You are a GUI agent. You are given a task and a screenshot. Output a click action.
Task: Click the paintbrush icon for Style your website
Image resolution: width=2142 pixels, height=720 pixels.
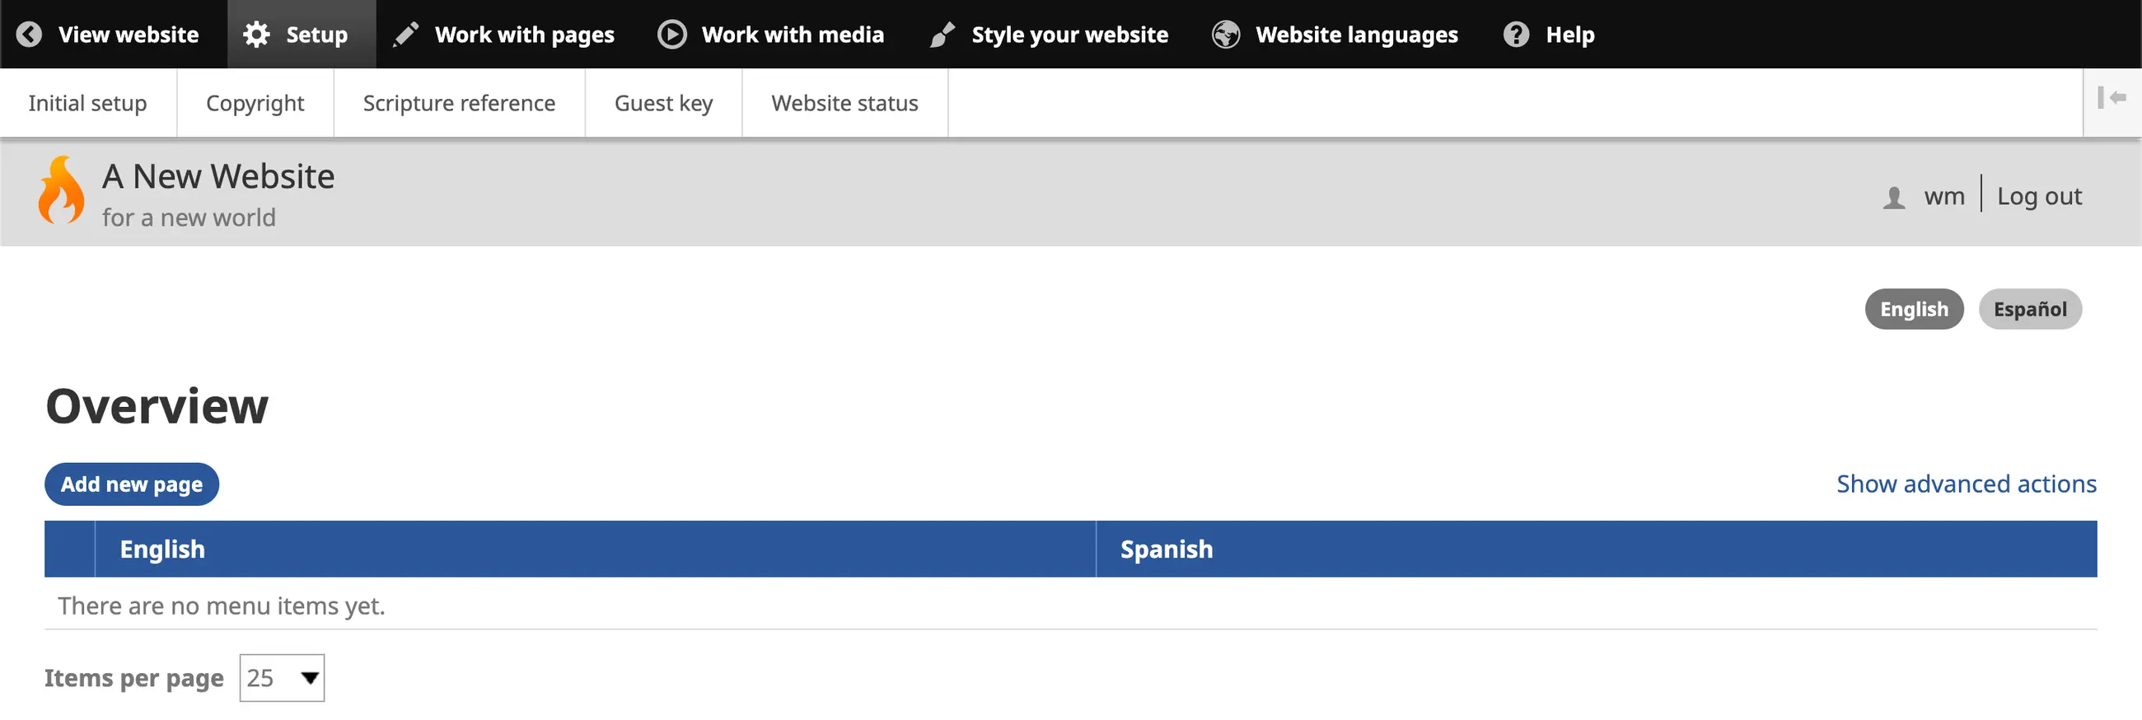942,34
